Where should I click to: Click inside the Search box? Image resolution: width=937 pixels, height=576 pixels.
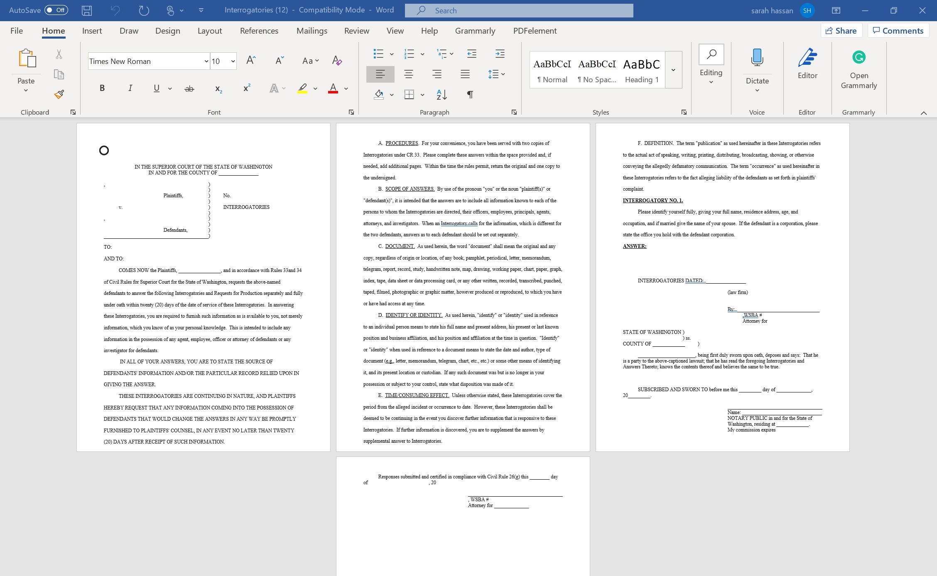[518, 10]
